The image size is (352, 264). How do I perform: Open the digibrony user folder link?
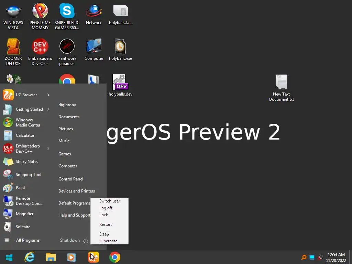tap(67, 105)
